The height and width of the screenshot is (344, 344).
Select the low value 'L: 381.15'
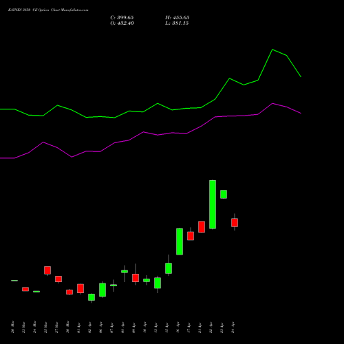coord(177,23)
